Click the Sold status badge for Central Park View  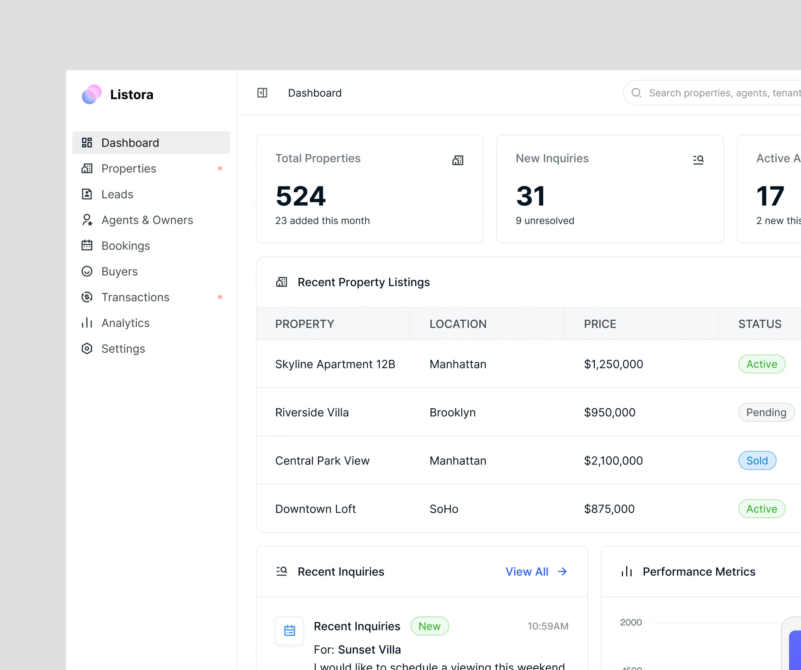(757, 460)
